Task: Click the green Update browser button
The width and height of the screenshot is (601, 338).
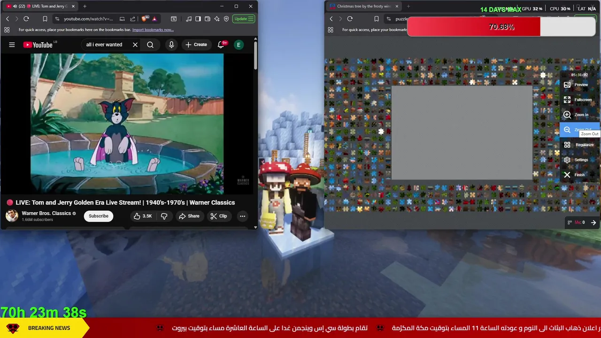Action: pyautogui.click(x=244, y=19)
